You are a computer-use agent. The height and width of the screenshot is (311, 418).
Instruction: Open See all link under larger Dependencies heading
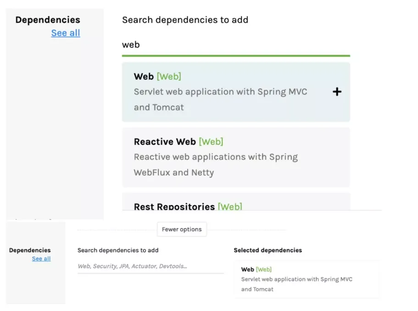[66, 33]
